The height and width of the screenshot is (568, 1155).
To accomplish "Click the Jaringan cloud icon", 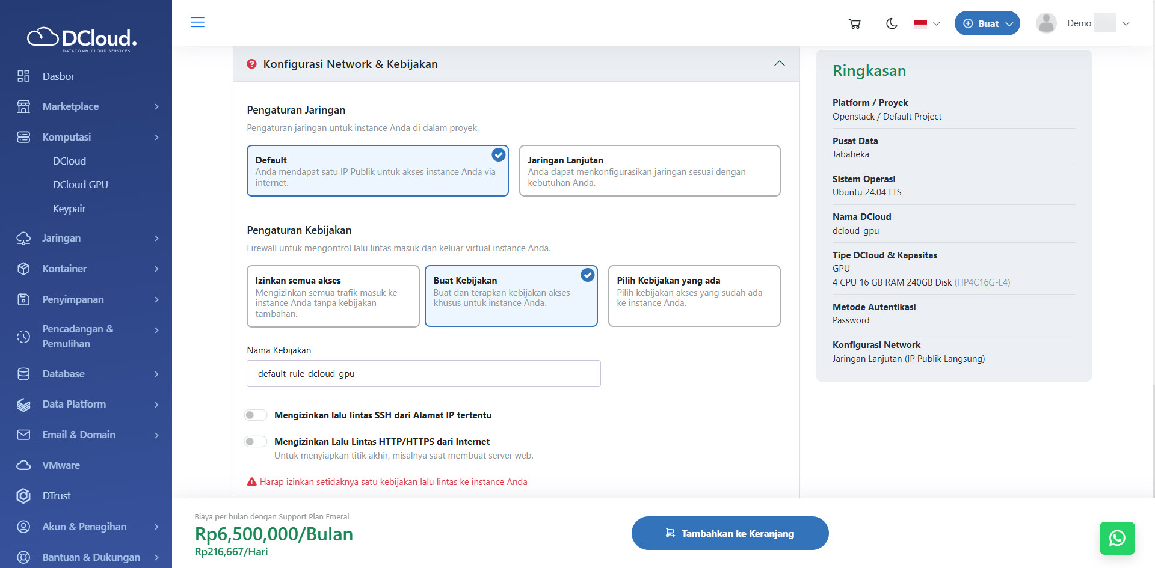I will 23,238.
